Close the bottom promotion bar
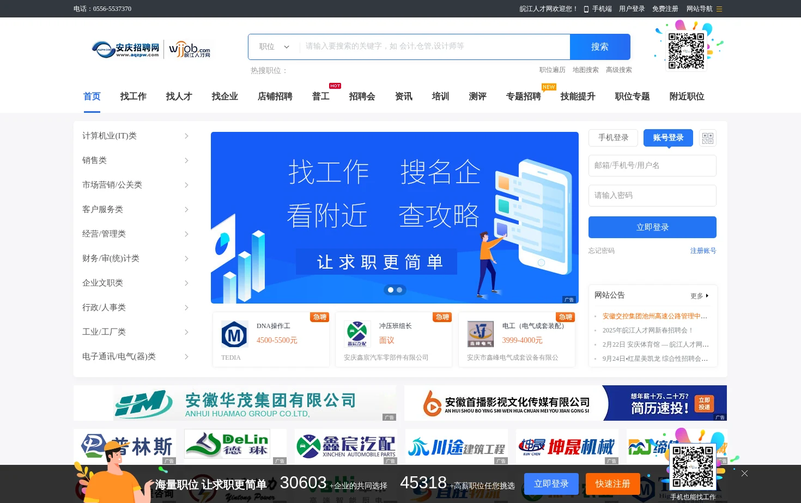 point(744,473)
